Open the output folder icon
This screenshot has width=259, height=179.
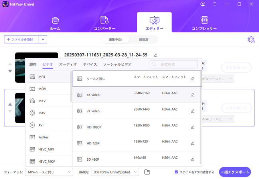pyautogui.click(x=147, y=172)
